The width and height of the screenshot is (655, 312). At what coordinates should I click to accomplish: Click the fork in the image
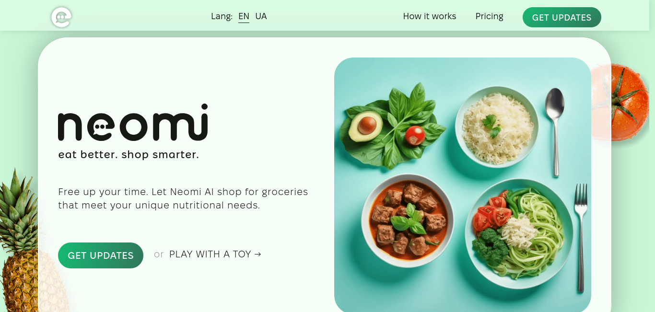(x=581, y=237)
